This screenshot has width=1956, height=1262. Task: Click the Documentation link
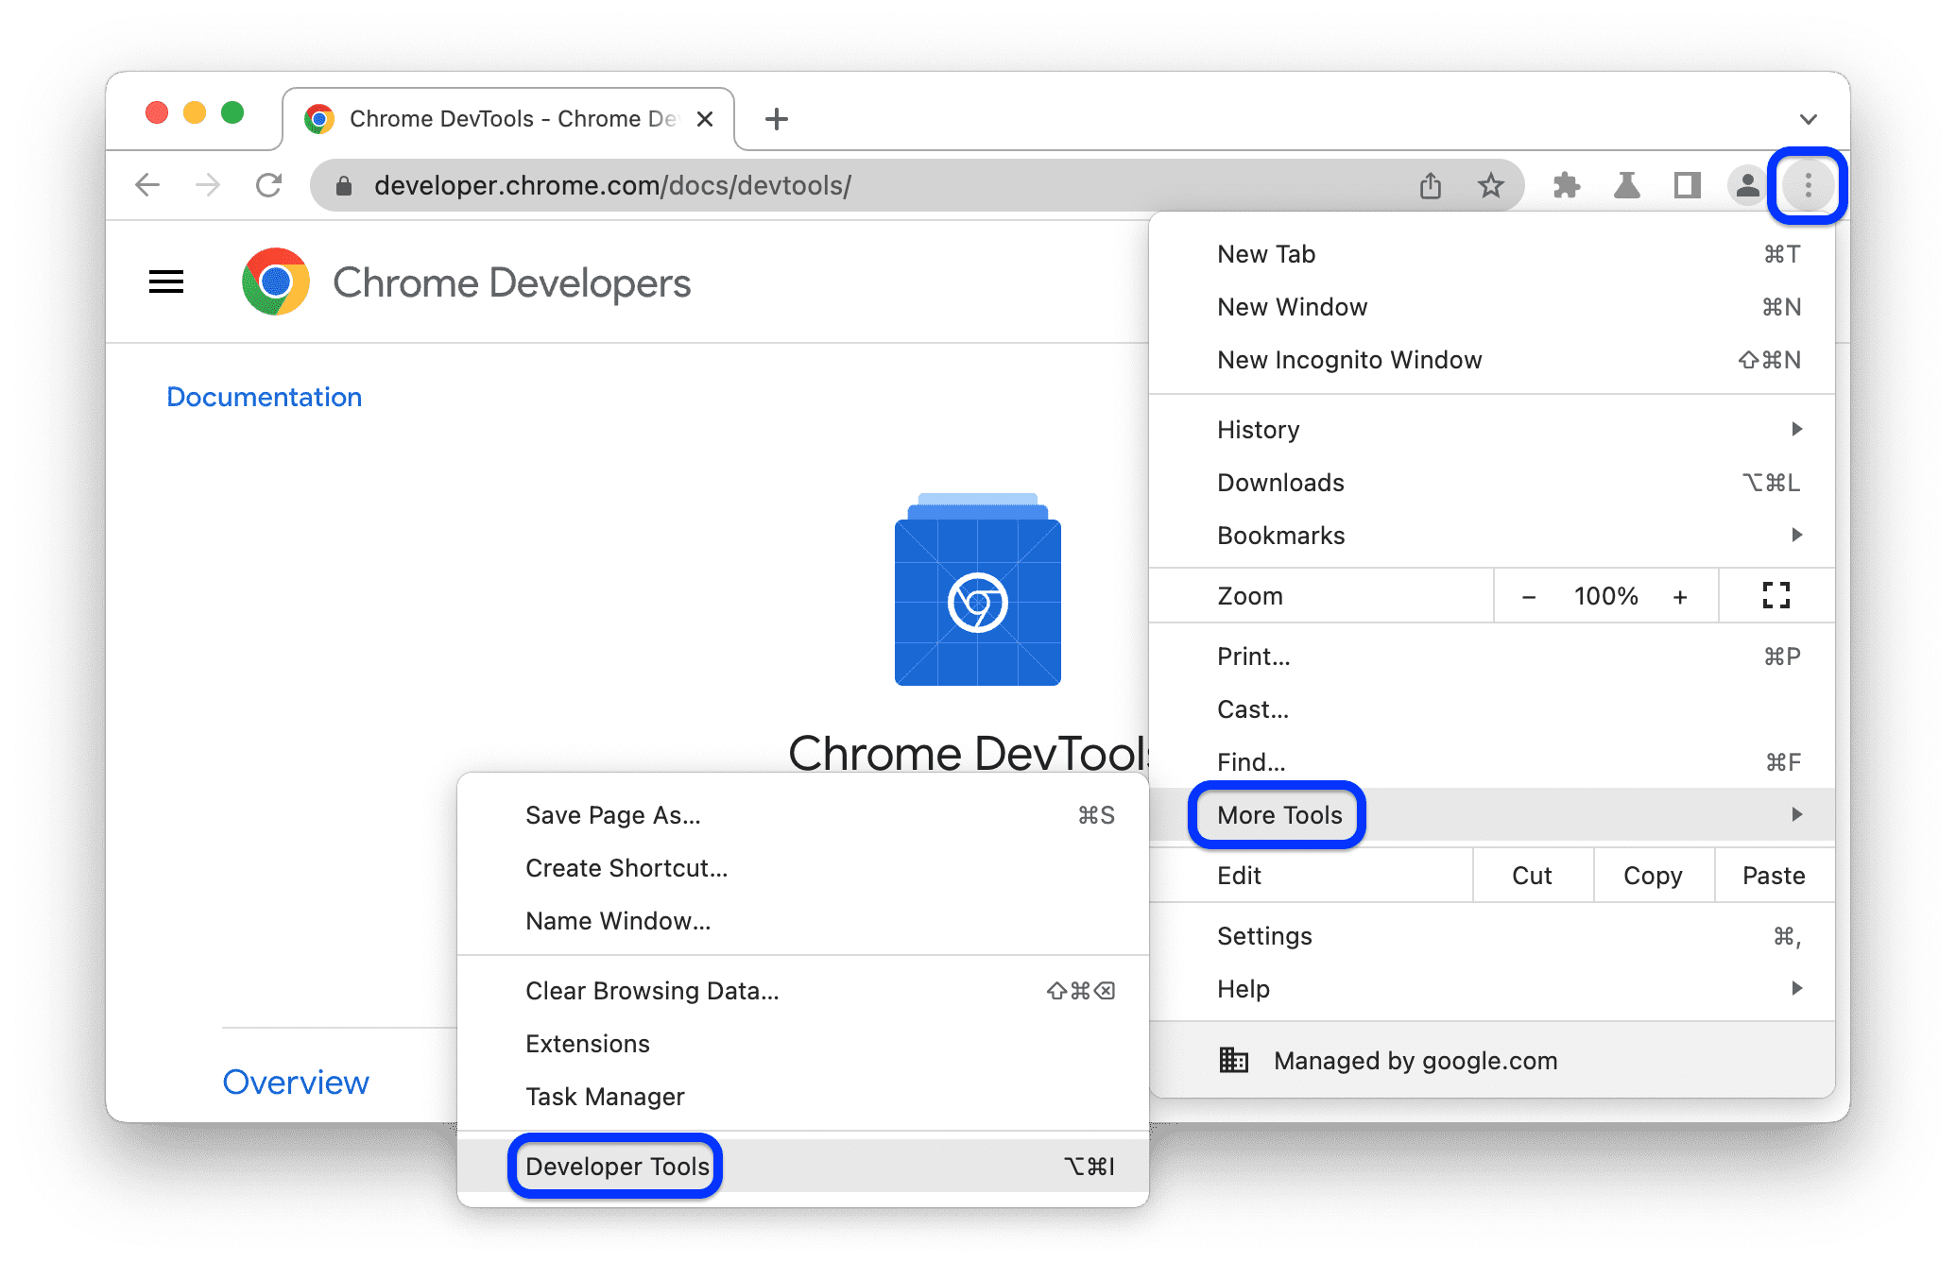click(x=266, y=395)
